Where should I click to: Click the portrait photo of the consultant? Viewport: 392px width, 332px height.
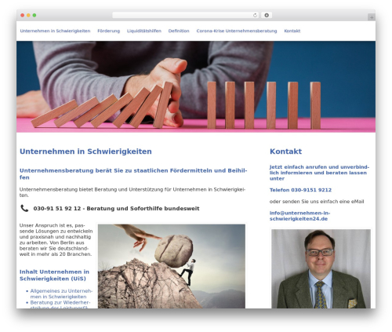321,268
